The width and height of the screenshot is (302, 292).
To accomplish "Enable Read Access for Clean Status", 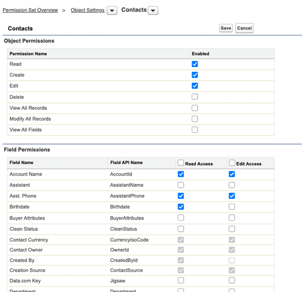I will pos(181,229).
